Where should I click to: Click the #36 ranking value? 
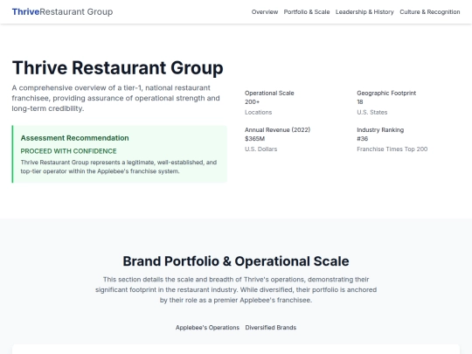pos(363,139)
